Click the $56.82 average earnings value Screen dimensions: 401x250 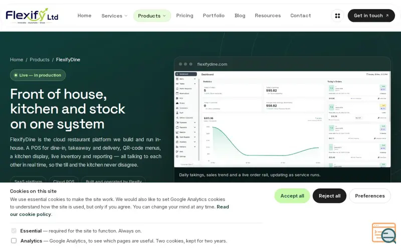coord(271,105)
